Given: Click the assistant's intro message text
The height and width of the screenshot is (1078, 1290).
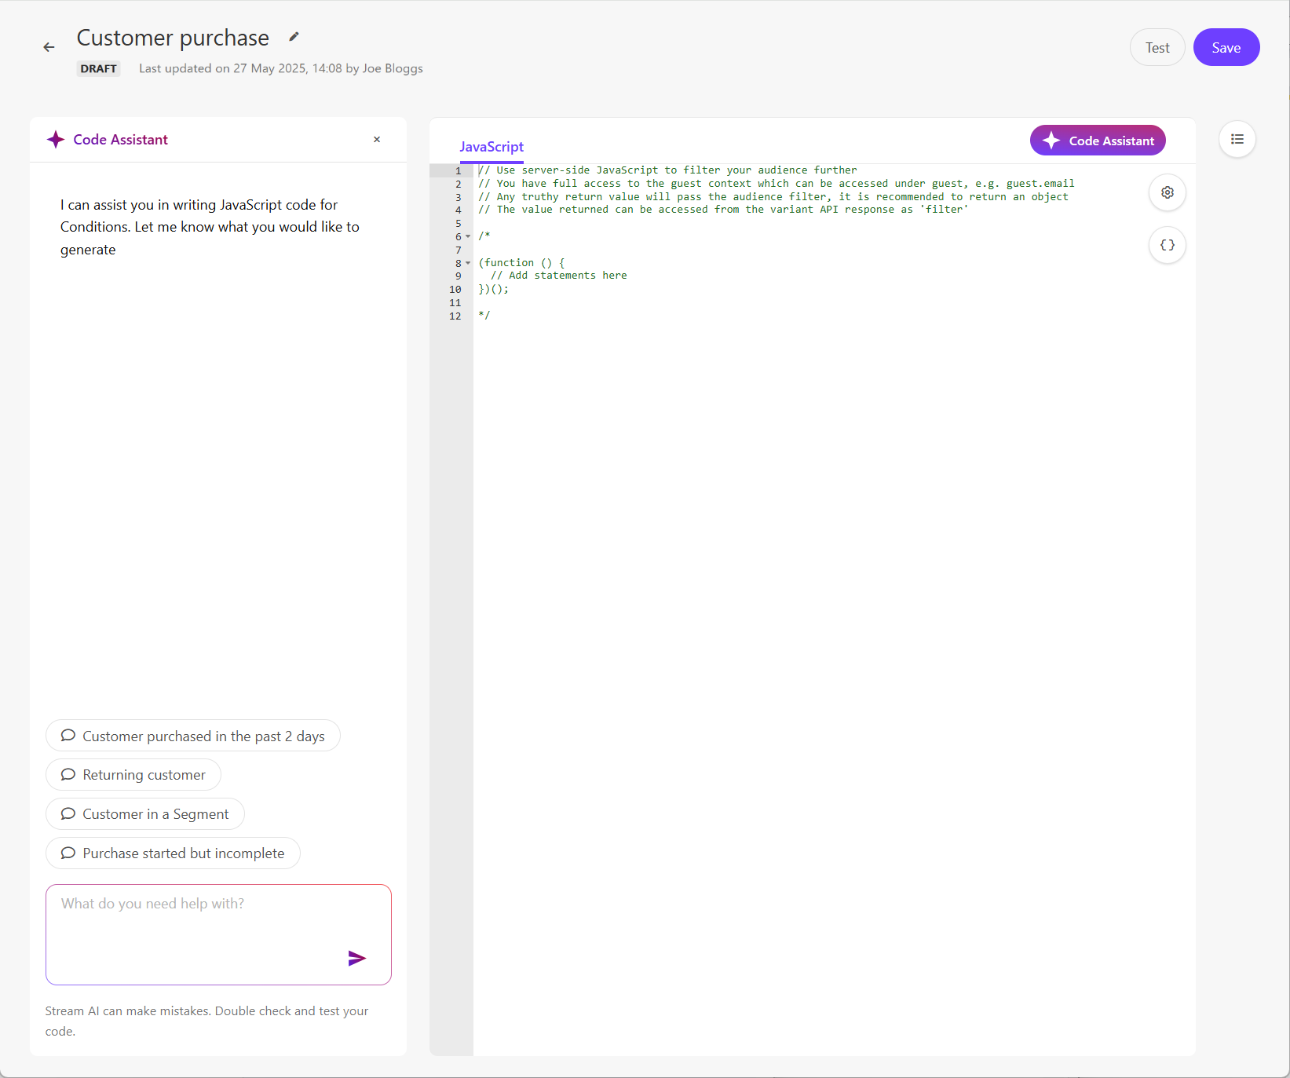Looking at the screenshot, I should (x=210, y=227).
